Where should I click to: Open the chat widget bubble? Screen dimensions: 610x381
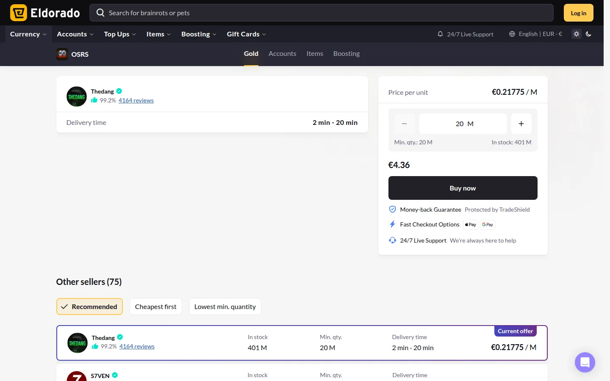(x=585, y=362)
